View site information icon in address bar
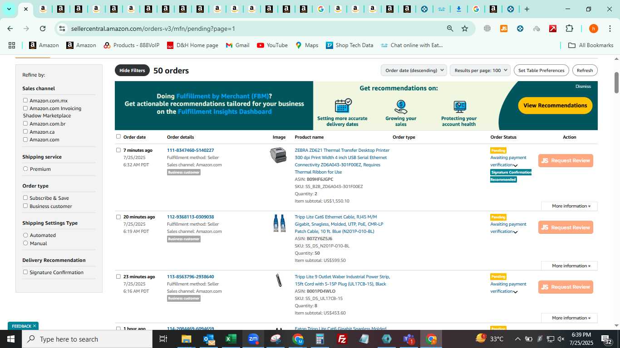Viewport: 620px width, 348px height. [x=62, y=29]
